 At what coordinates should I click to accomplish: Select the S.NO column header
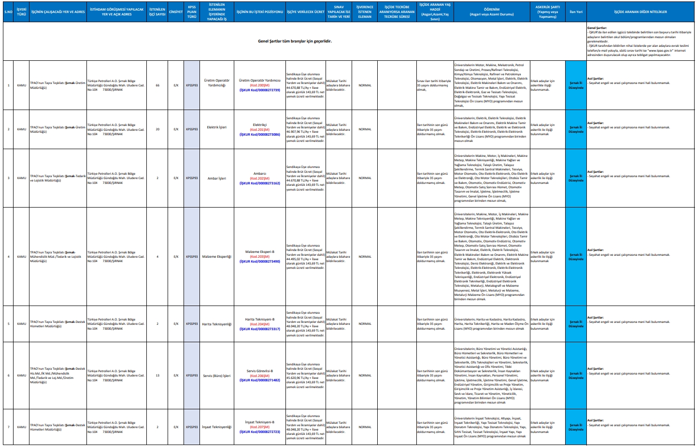pos(8,12)
